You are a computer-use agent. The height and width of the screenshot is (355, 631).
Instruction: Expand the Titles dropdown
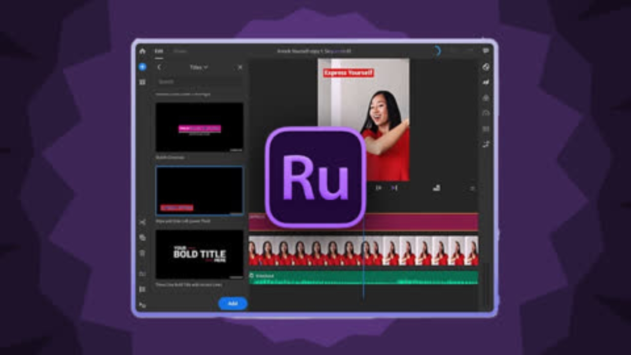pos(199,67)
